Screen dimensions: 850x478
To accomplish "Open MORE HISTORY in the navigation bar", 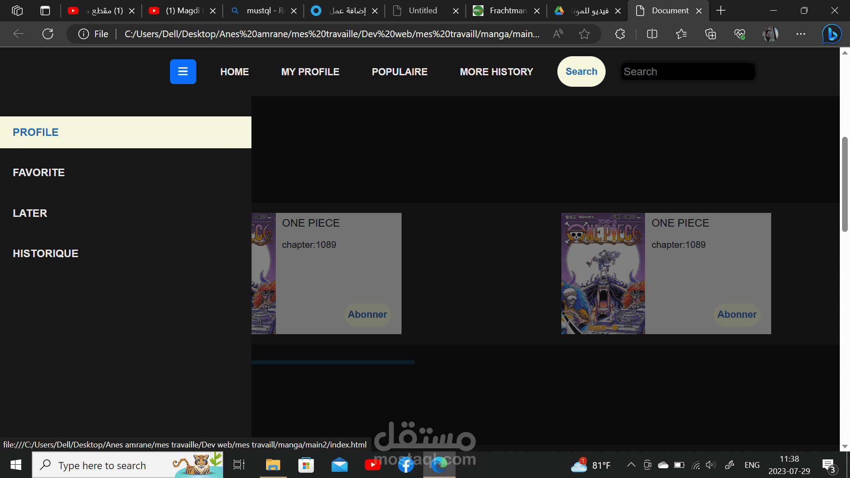I will pyautogui.click(x=497, y=72).
